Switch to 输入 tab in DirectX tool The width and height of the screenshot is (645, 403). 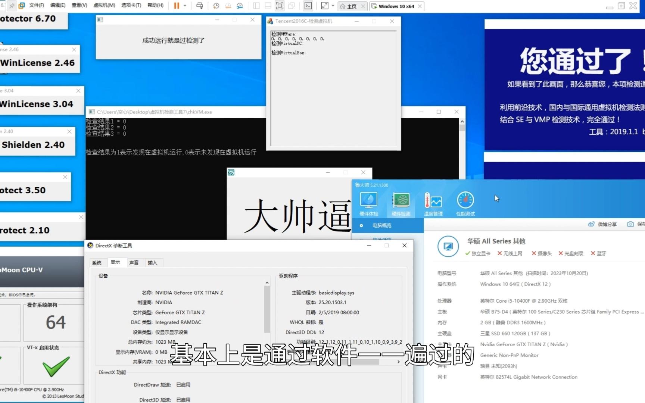point(153,263)
